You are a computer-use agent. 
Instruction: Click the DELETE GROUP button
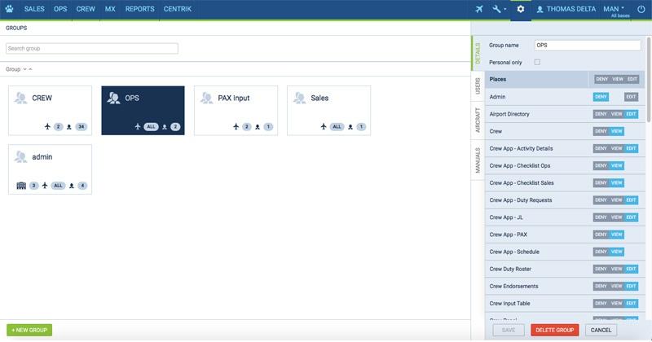pyautogui.click(x=554, y=330)
